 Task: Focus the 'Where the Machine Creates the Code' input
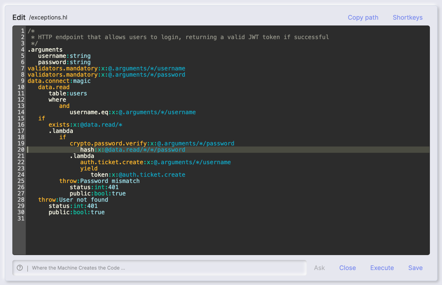pyautogui.click(x=165, y=268)
